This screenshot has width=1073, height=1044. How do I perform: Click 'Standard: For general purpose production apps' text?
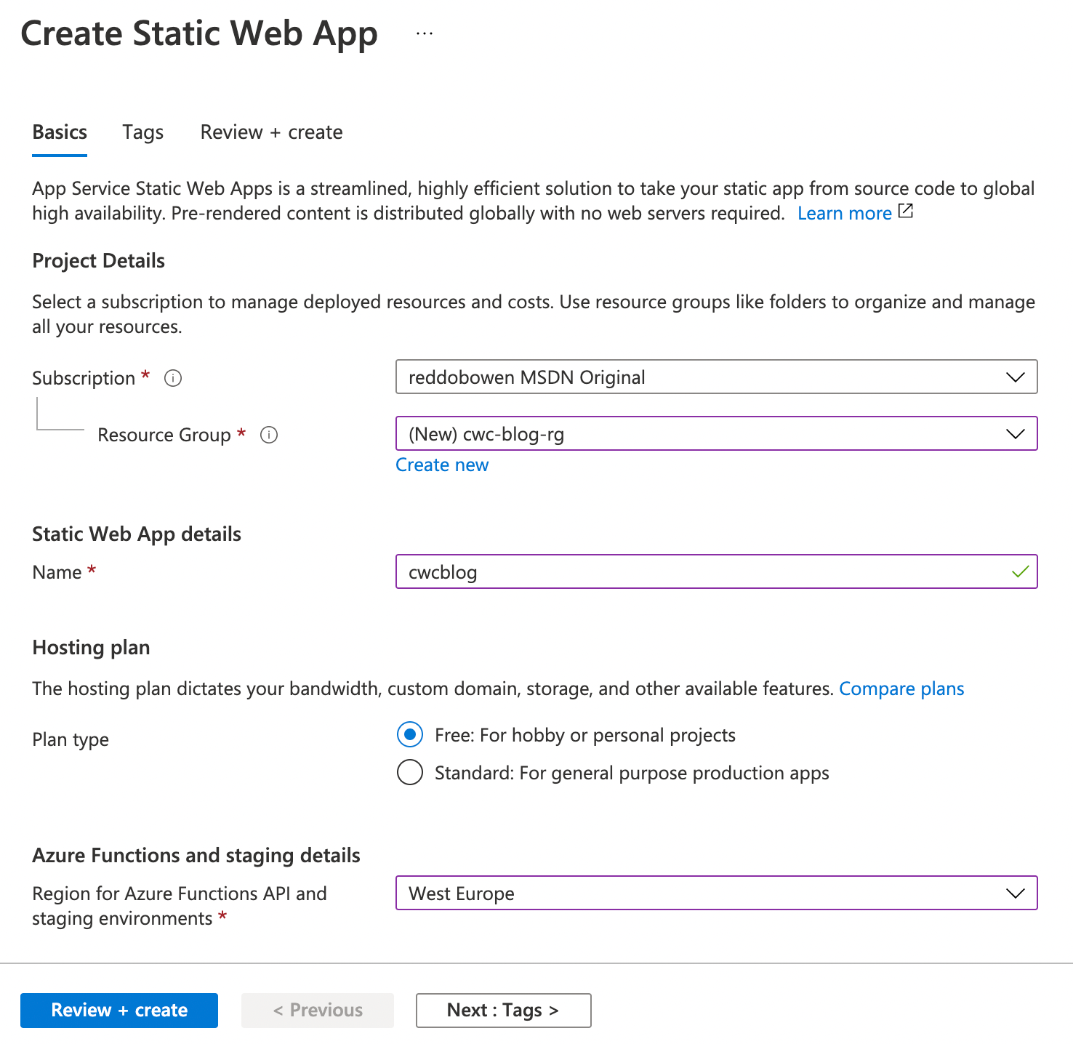point(632,773)
